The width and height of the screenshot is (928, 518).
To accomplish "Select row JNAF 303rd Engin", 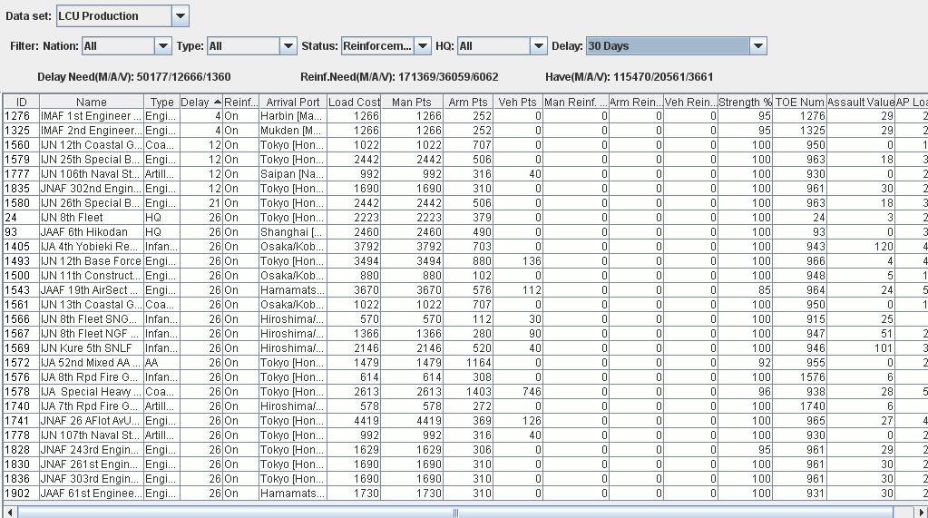I will (x=464, y=478).
